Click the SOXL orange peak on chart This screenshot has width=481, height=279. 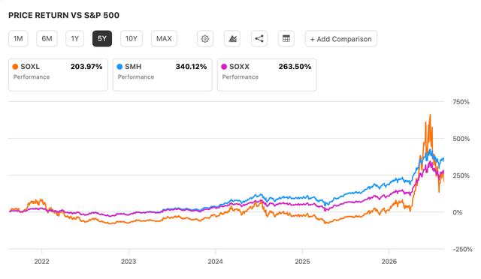430,115
